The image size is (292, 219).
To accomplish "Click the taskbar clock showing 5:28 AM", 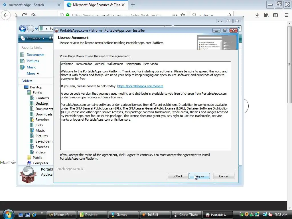I will (x=281, y=214).
